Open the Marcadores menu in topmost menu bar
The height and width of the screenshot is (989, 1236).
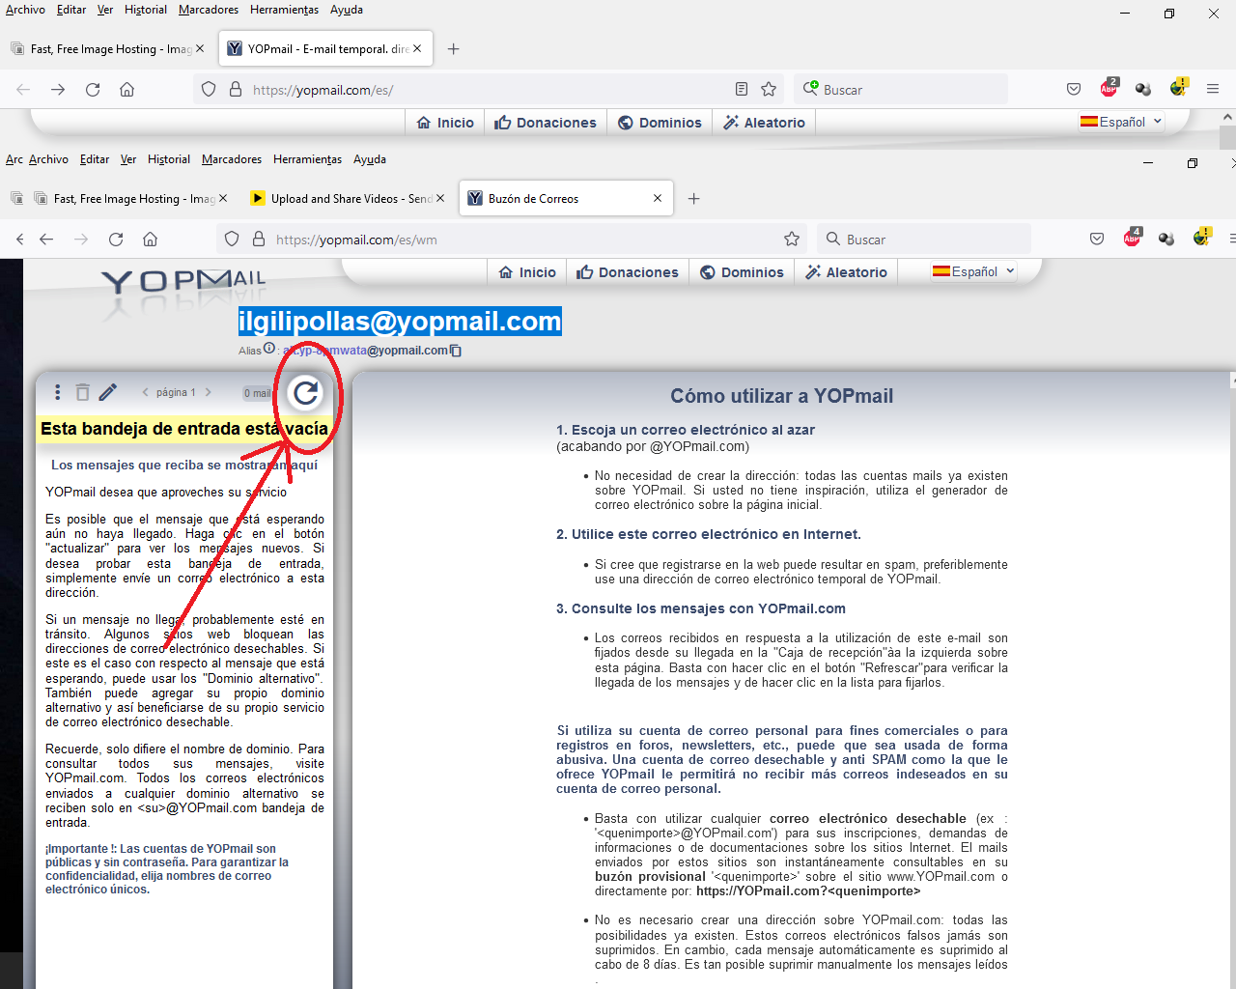209,10
